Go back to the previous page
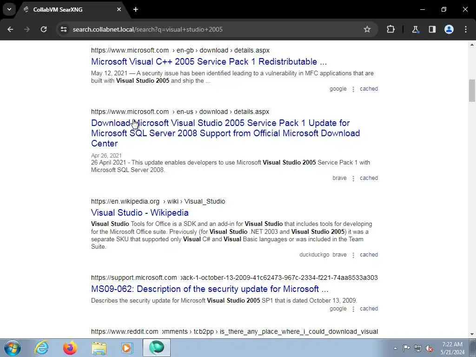This screenshot has height=357, width=476. (x=10, y=29)
